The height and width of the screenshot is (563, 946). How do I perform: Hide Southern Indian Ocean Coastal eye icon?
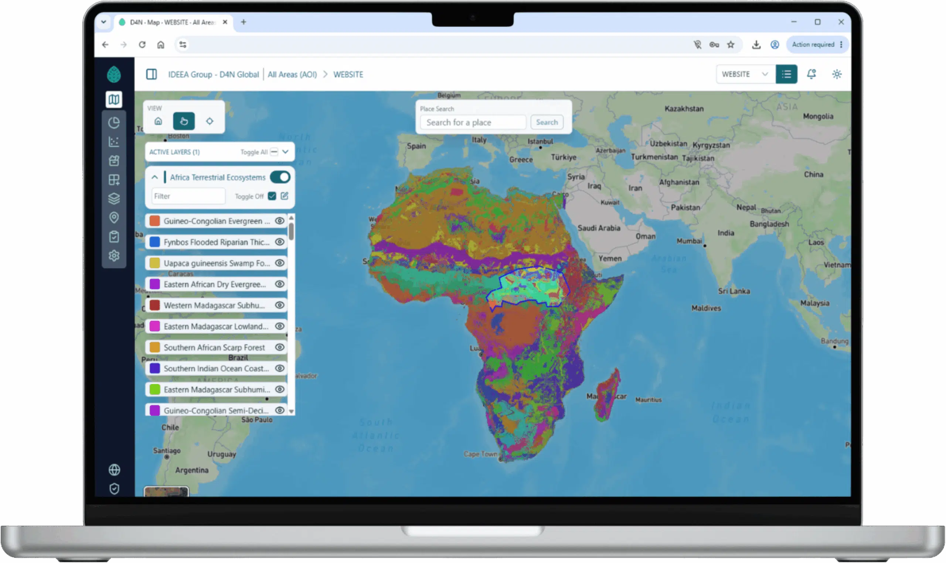pos(280,368)
